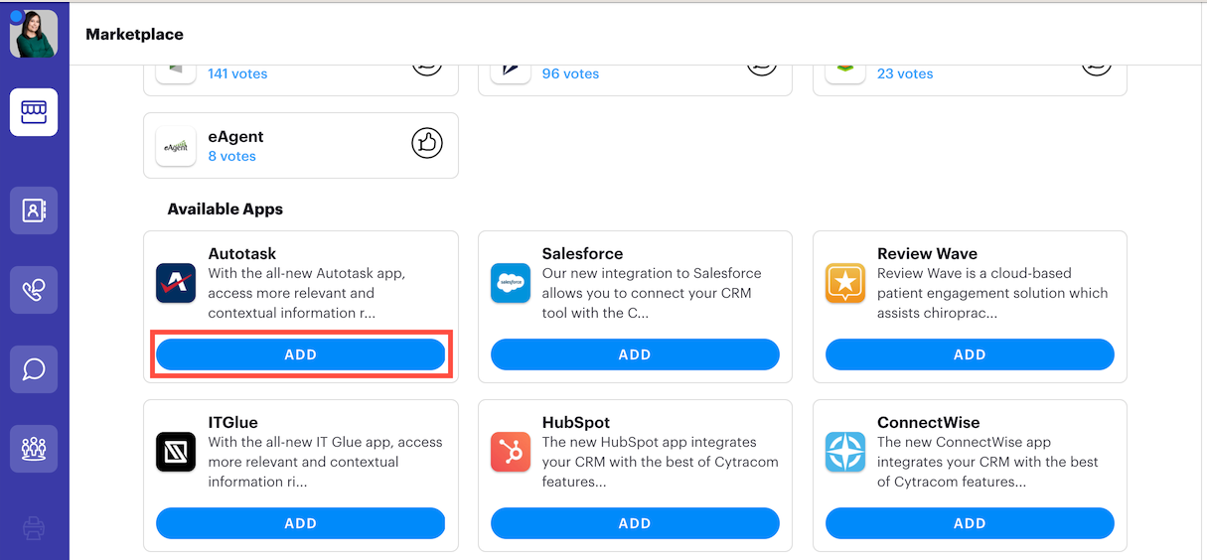This screenshot has width=1207, height=560.
Task: Open the Chat bubble sidebar icon
Action: click(x=34, y=369)
